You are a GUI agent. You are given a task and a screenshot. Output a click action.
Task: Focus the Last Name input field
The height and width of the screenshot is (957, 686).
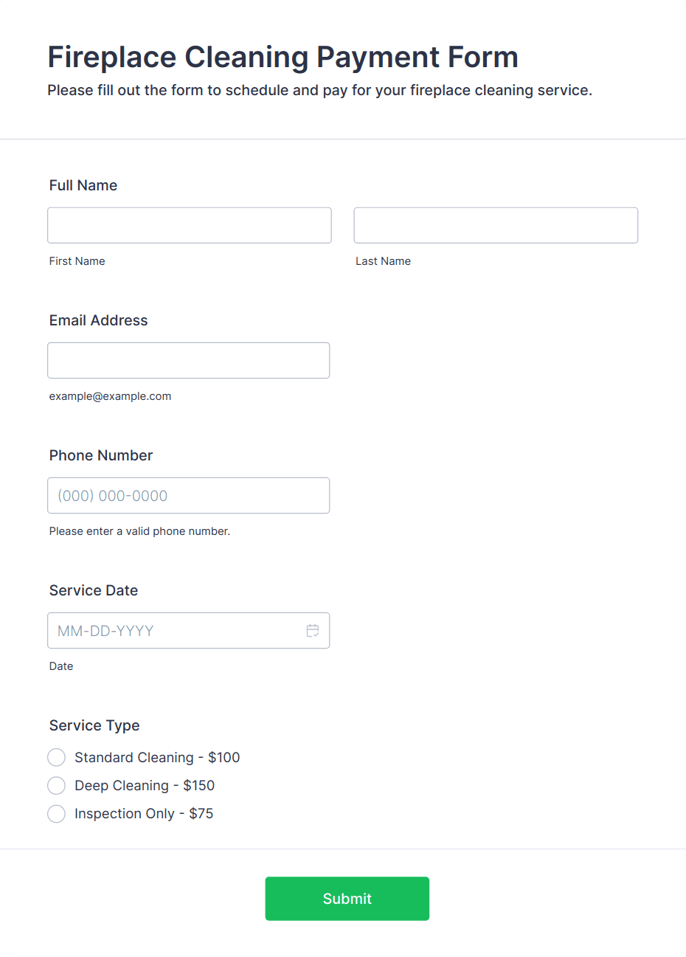pos(496,225)
